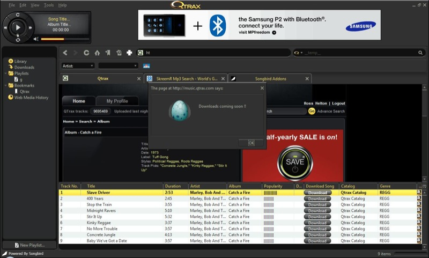Click the _temp_ search field
429x258 pixels.
click(x=360, y=53)
